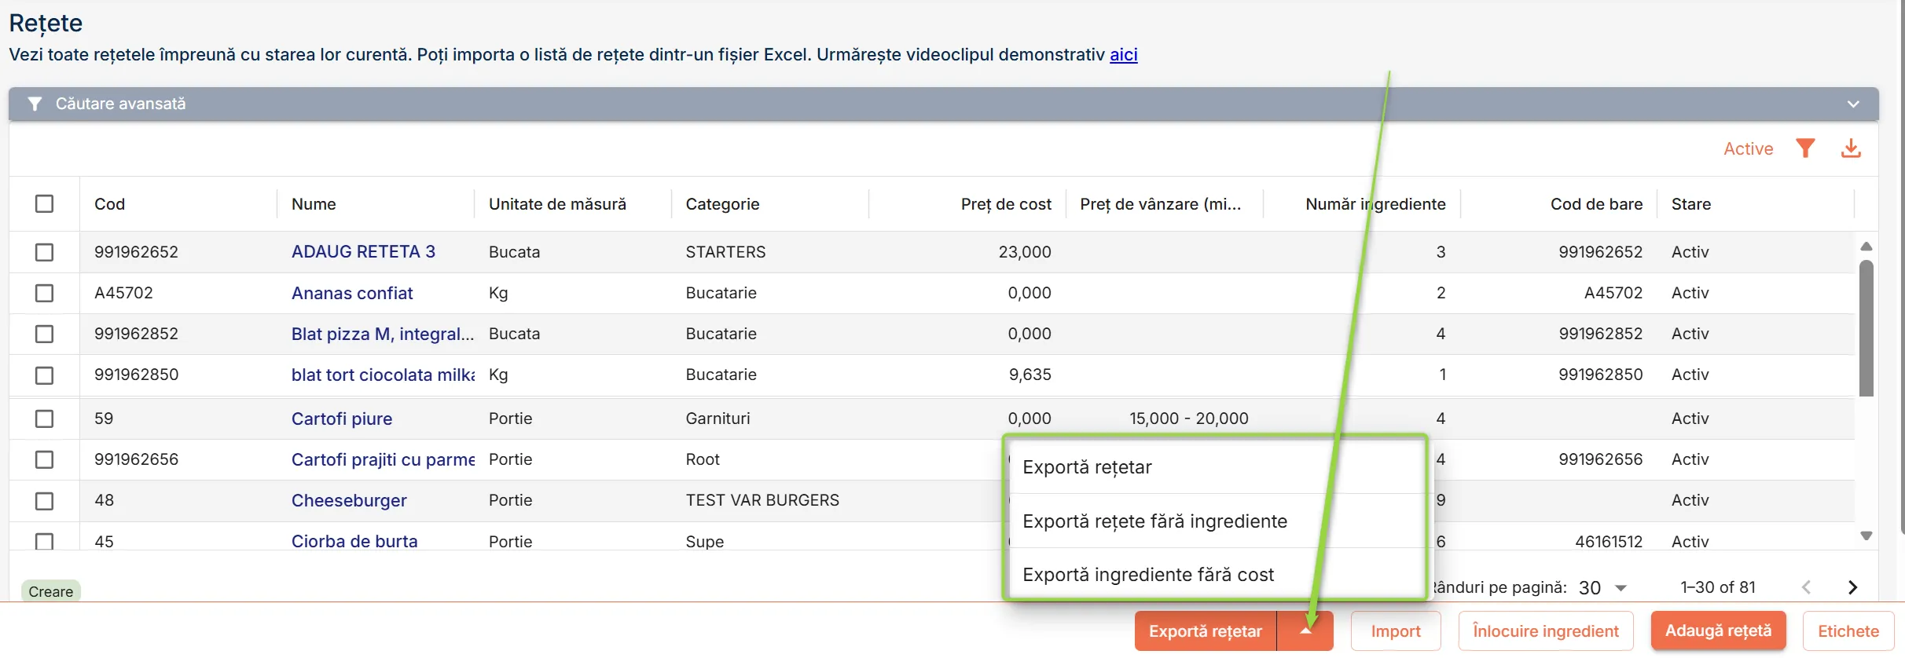This screenshot has height=658, width=1905.
Task: Click the table scrollbar up arrow
Action: 1866,247
